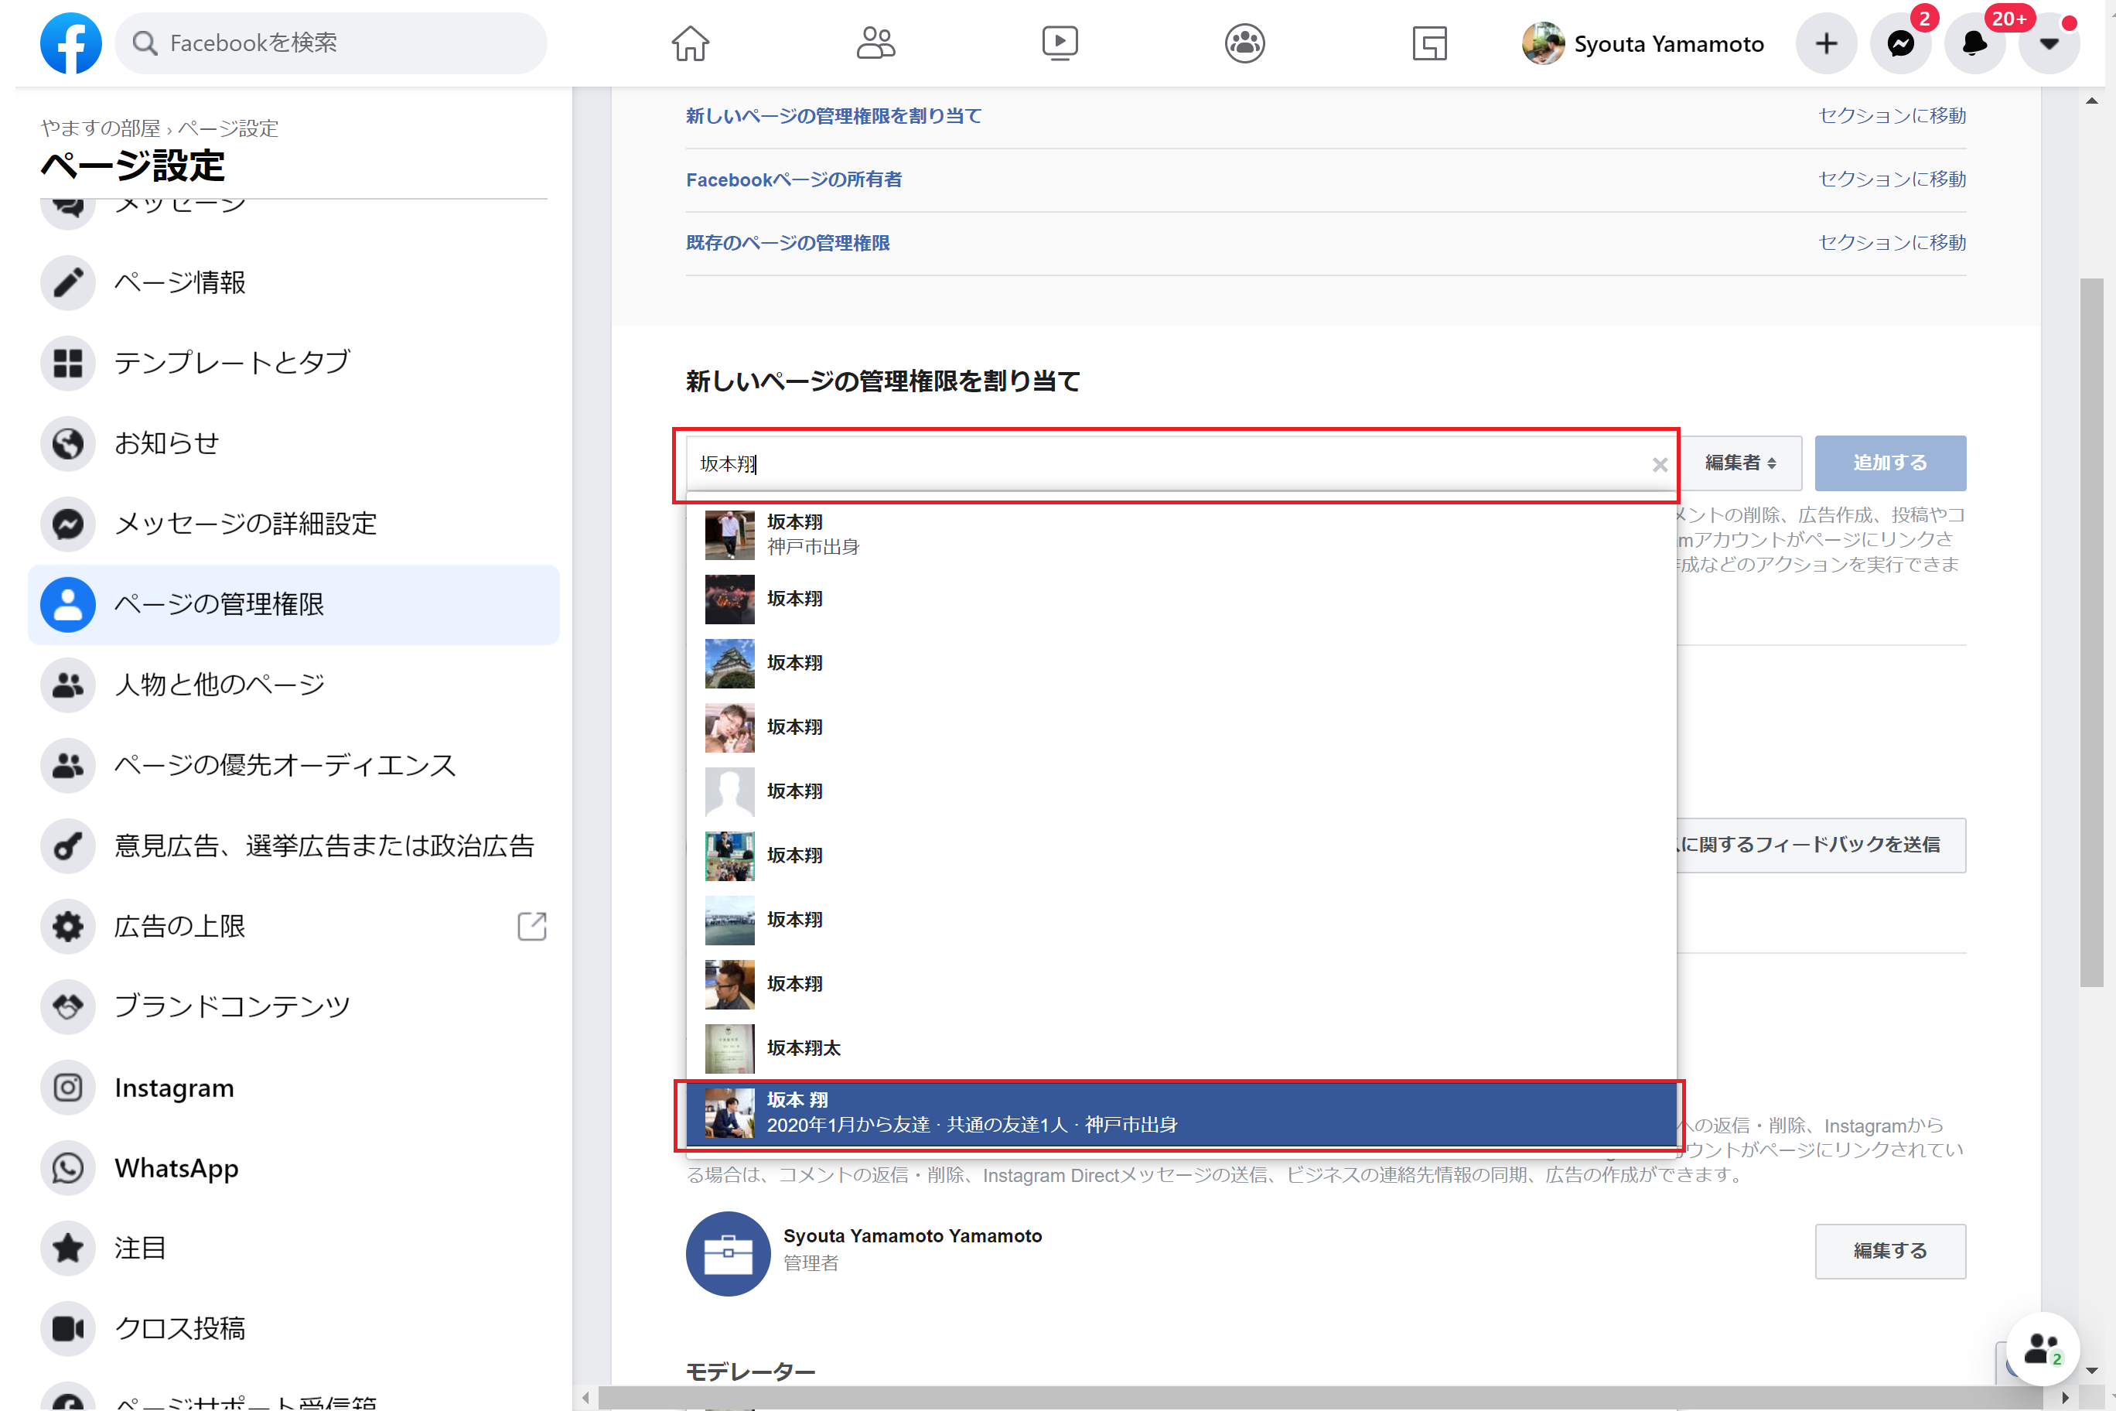The width and height of the screenshot is (2116, 1411).
Task: Click the vertical scrollbar thumb
Action: (2090, 632)
